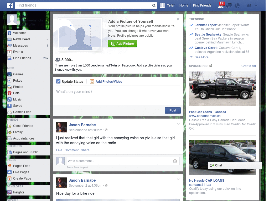This screenshot has width=269, height=201.
Task: Open Fast Car Loans - Canada ad link
Action: pyautogui.click(x=208, y=112)
